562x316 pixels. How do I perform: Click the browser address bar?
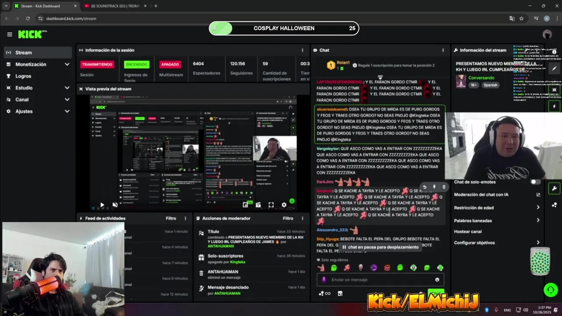pos(272,18)
